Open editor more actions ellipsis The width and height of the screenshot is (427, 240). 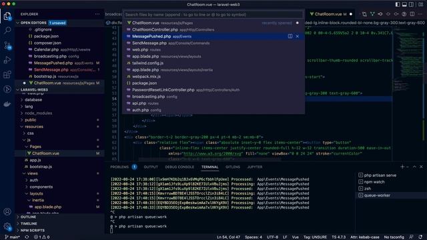tap(420, 14)
